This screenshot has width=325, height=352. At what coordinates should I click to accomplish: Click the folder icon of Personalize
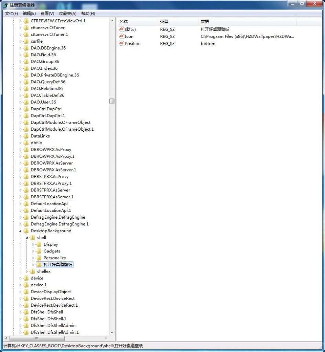point(39,258)
